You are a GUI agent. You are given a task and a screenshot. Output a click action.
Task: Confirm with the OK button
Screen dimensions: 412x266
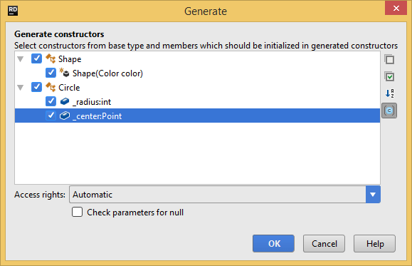coord(273,244)
